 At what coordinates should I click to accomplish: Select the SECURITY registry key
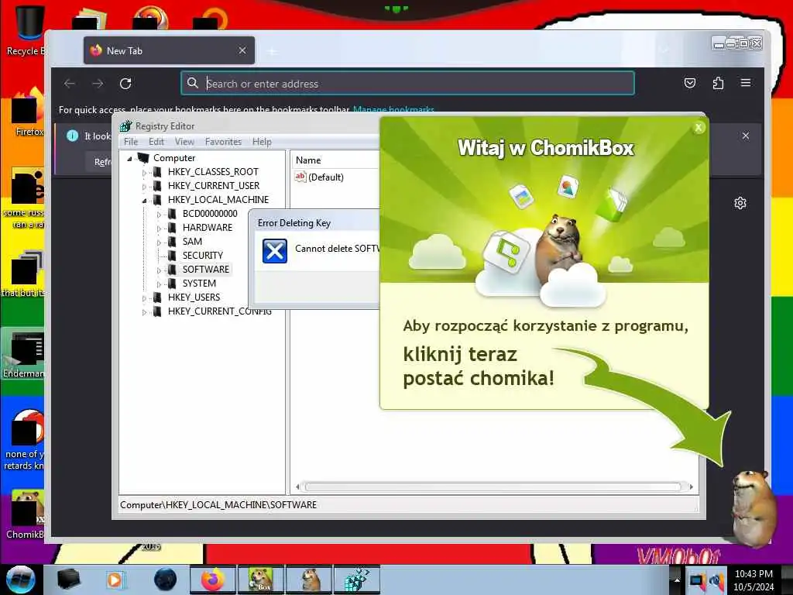click(x=202, y=256)
